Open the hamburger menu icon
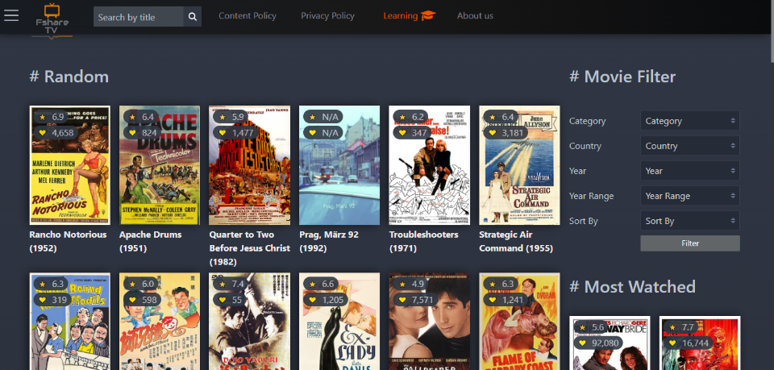This screenshot has height=370, width=774. [10, 15]
